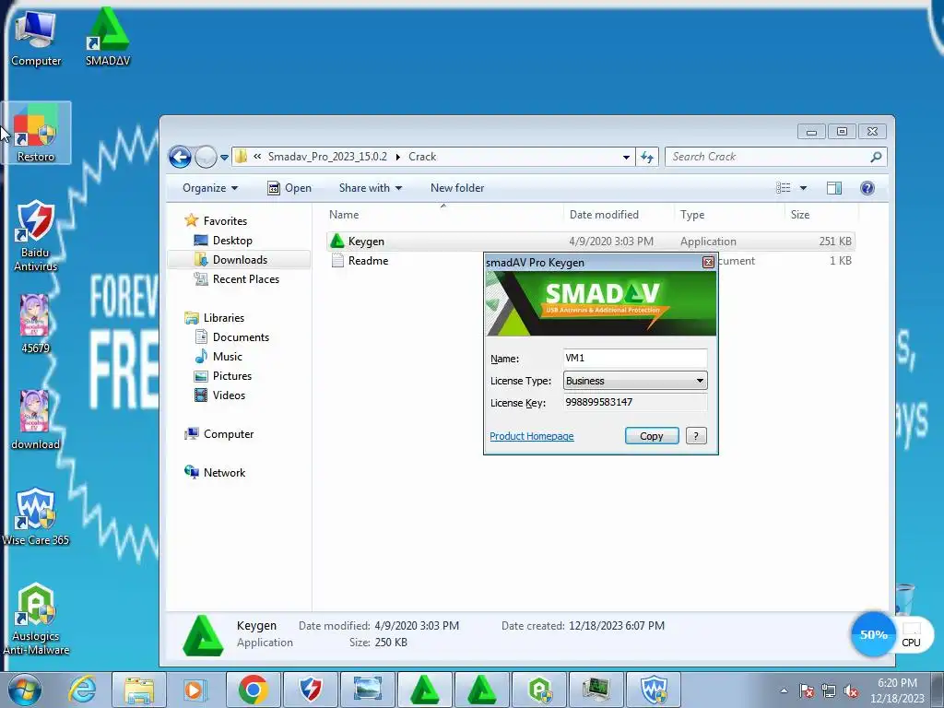Select the download desktop file icon
The height and width of the screenshot is (708, 944).
[x=35, y=420]
